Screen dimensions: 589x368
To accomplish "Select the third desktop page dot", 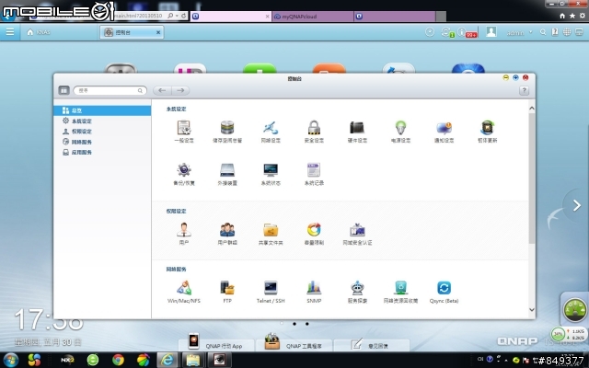I will point(306,324).
